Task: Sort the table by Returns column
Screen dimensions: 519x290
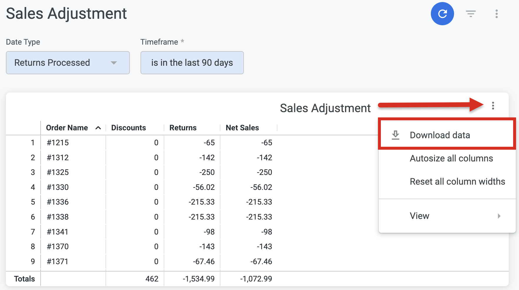Action: coord(183,127)
